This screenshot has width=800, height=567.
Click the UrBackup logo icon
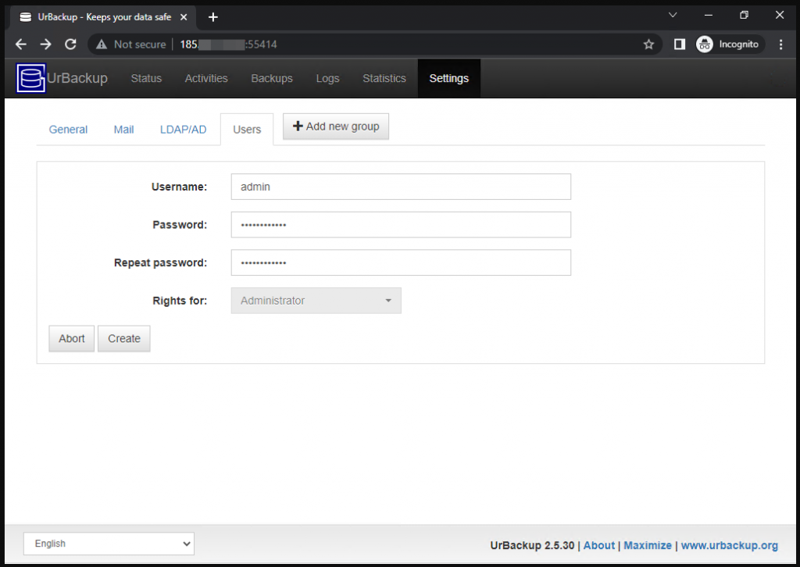(31, 78)
